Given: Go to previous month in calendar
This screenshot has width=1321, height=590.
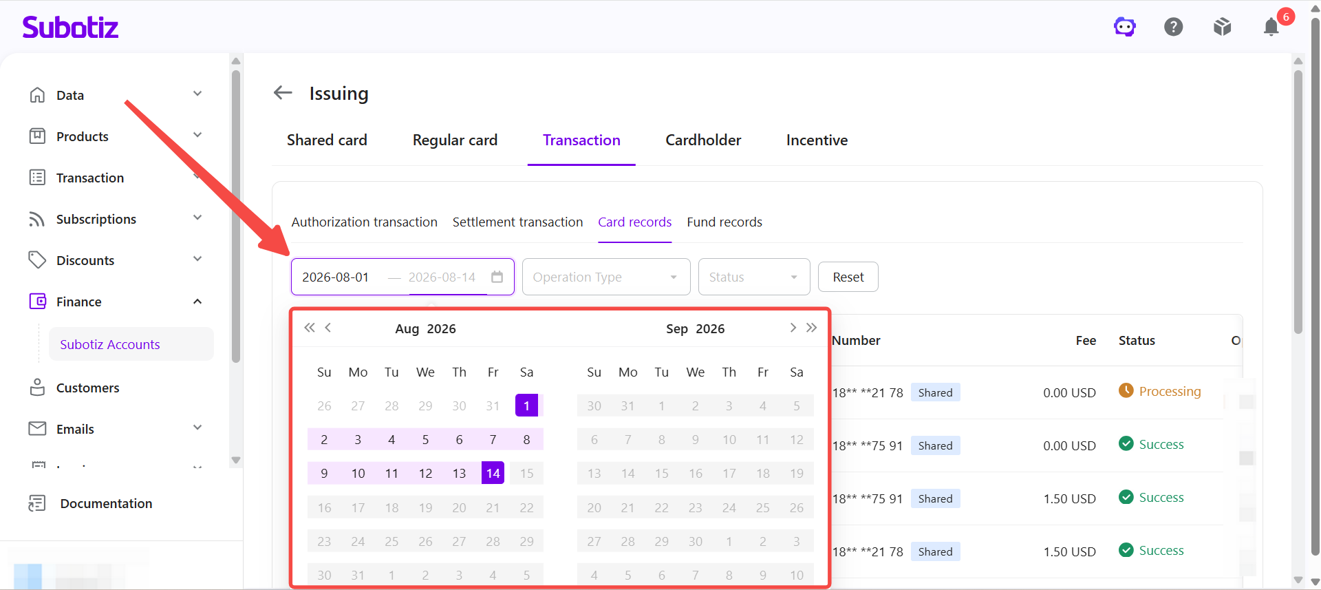Looking at the screenshot, I should click(x=328, y=328).
